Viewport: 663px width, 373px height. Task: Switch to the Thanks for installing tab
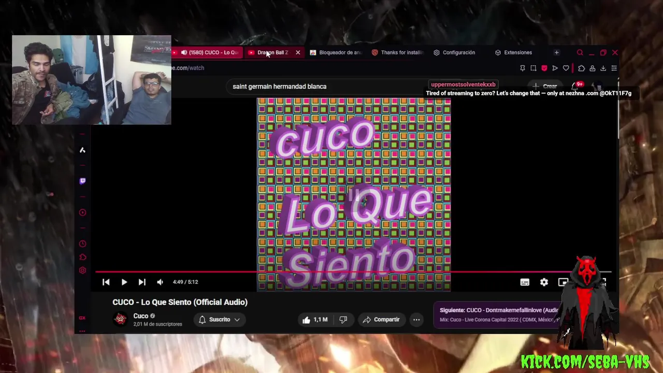pyautogui.click(x=397, y=52)
